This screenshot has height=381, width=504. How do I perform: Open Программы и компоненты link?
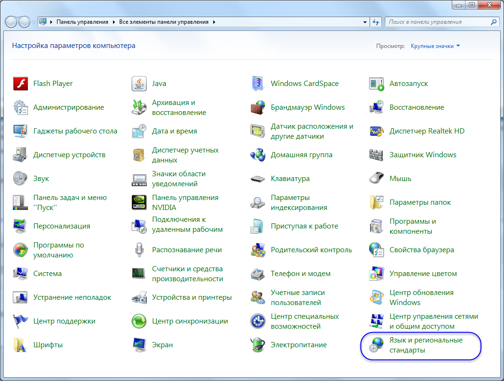(x=413, y=226)
